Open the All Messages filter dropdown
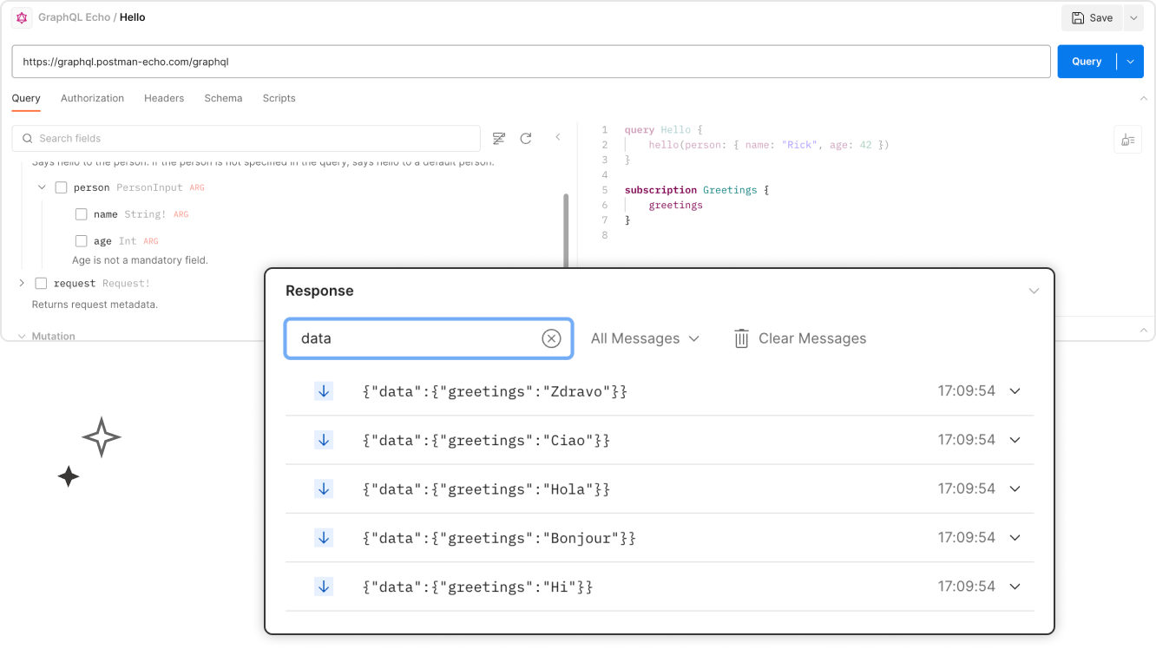The image size is (1156, 649). point(645,338)
